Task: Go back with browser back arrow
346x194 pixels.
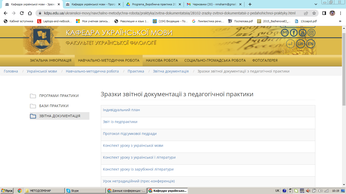Action: click(x=6, y=13)
